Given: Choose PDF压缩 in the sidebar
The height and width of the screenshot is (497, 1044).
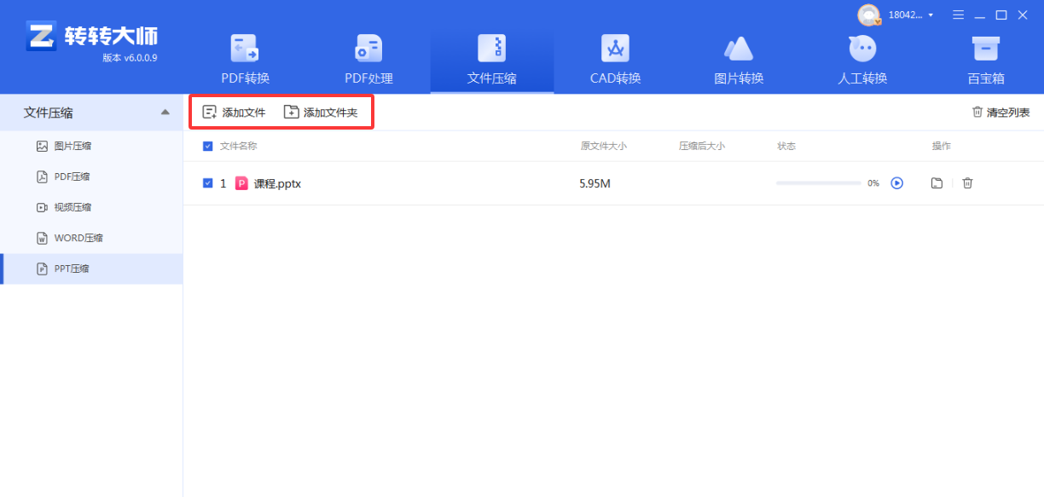Looking at the screenshot, I should (x=91, y=176).
